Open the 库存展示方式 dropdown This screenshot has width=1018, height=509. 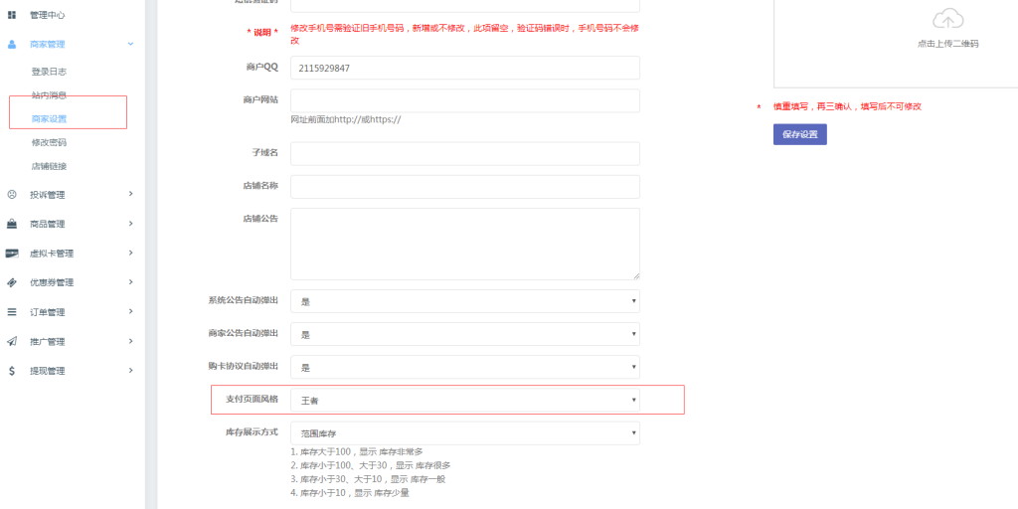pyautogui.click(x=464, y=433)
